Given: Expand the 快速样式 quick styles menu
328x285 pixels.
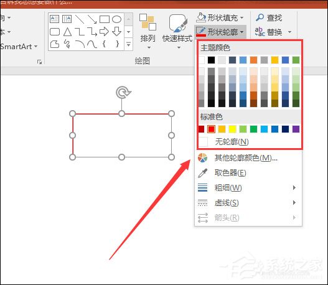Looking at the screenshot, I should pyautogui.click(x=177, y=31).
